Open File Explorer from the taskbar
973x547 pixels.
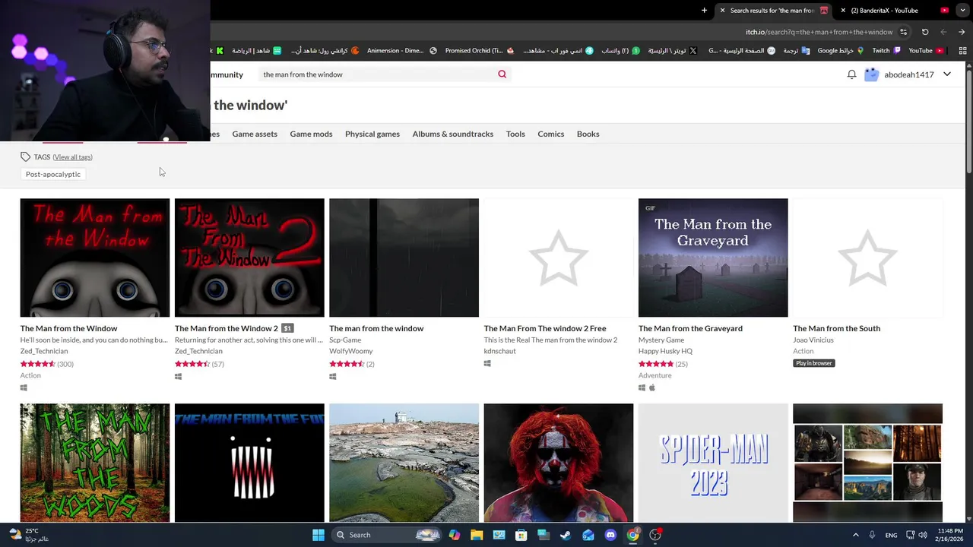point(477,535)
